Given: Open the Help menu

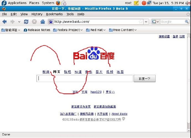Looking at the screenshot, I should point(81,14).
